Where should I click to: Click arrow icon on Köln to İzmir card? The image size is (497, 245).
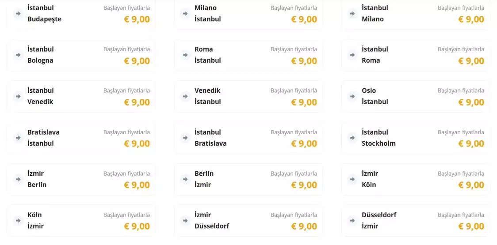pyautogui.click(x=18, y=220)
